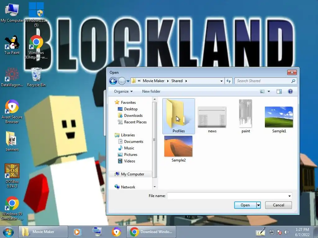The image size is (318, 238).
Task: Click the Forward navigation arrow in Open dialog
Action: (122, 81)
